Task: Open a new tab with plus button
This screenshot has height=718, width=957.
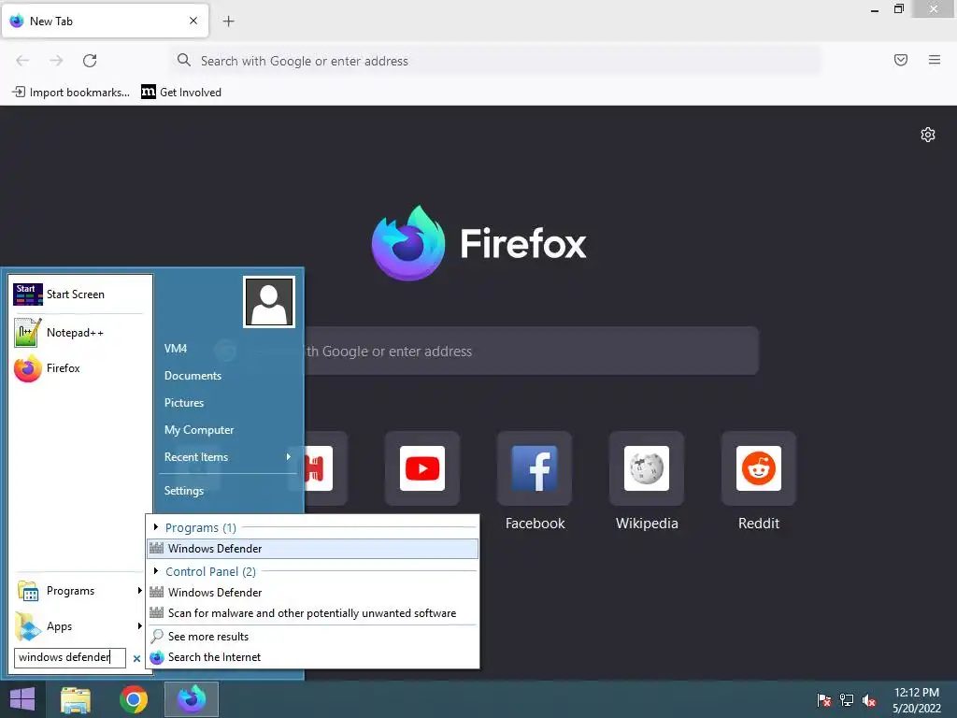Action: 228,22
